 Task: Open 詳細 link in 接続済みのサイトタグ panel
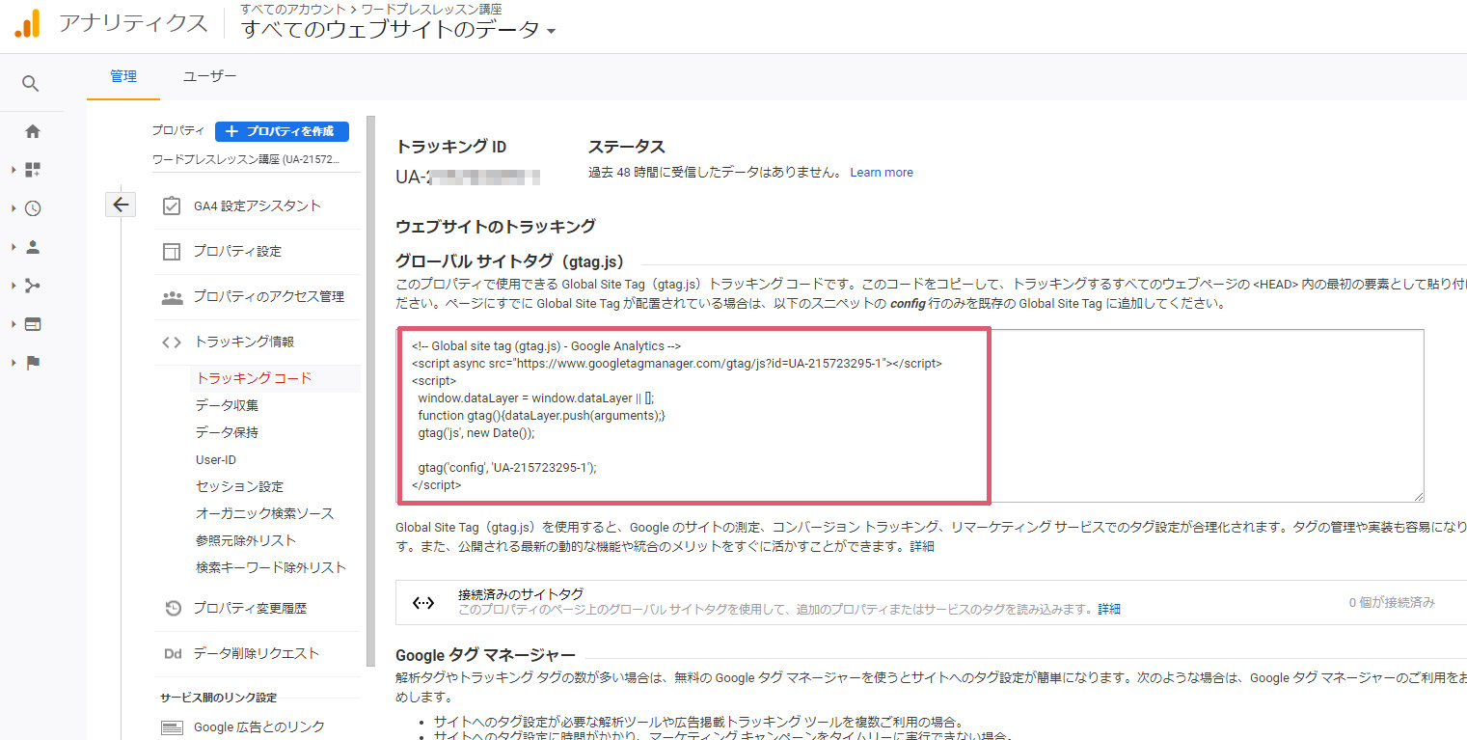1109,610
